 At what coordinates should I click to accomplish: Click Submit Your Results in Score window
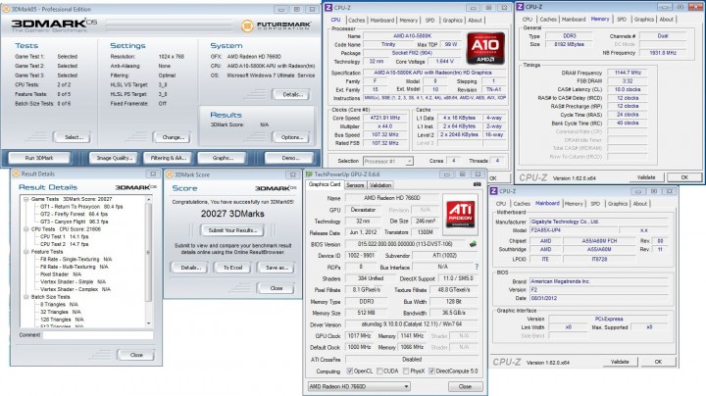232,230
